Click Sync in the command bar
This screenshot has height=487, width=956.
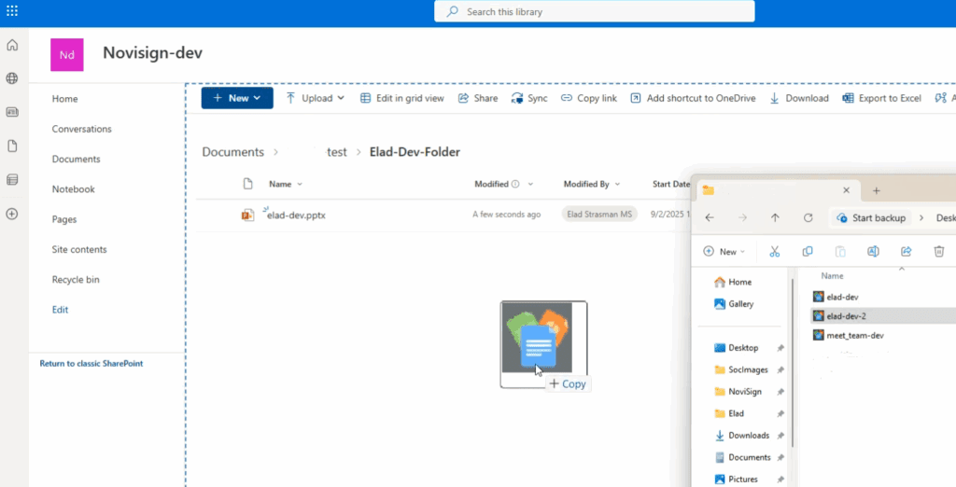[x=529, y=98]
